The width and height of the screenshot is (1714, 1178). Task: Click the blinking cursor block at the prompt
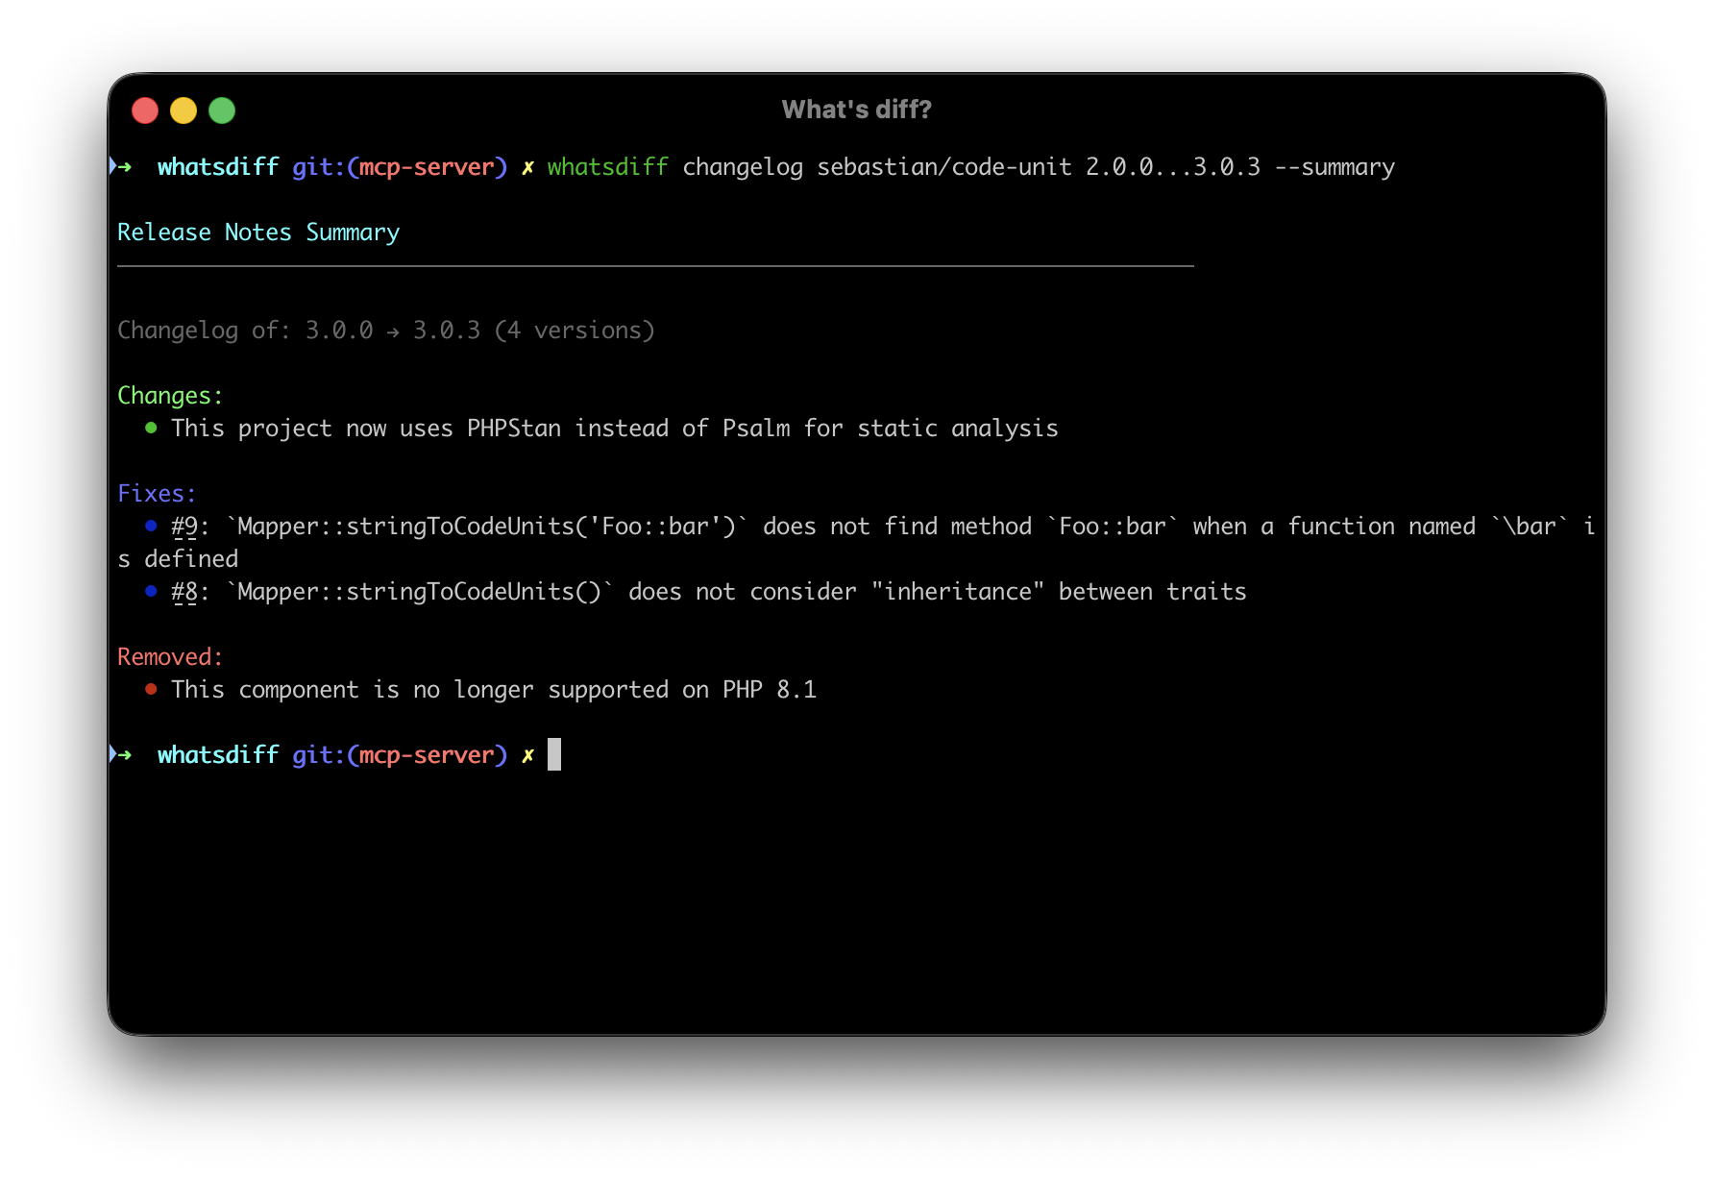554,754
